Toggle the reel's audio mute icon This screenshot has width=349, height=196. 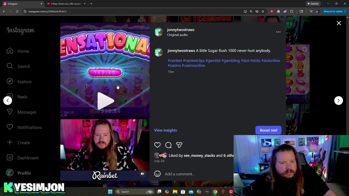(x=142, y=174)
